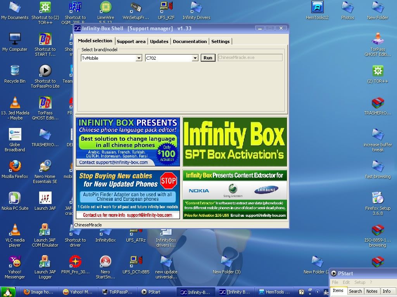Image resolution: width=397 pixels, height=297 pixels.
Task: Switch to the 'Image ho...' Firefox taskbar button
Action: [x=38, y=292]
